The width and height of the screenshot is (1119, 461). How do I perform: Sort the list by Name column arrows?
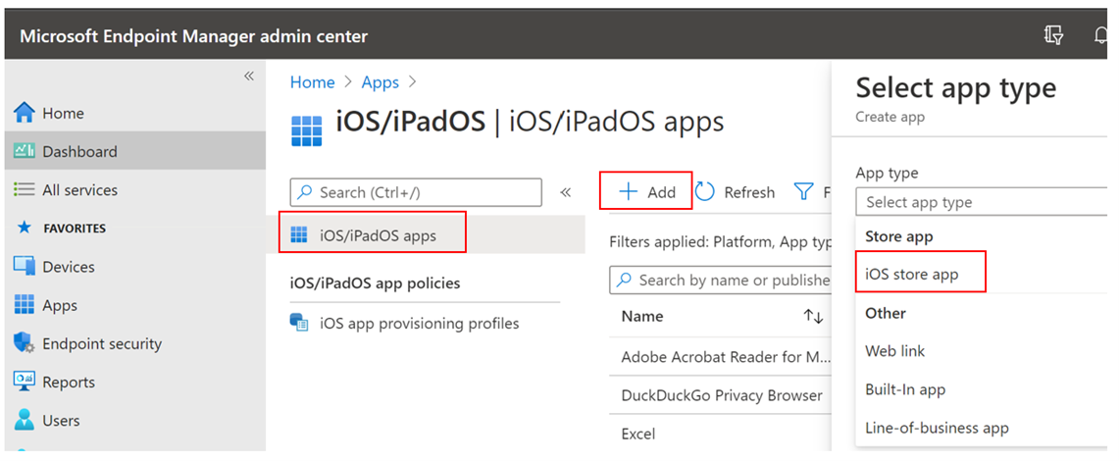(813, 316)
